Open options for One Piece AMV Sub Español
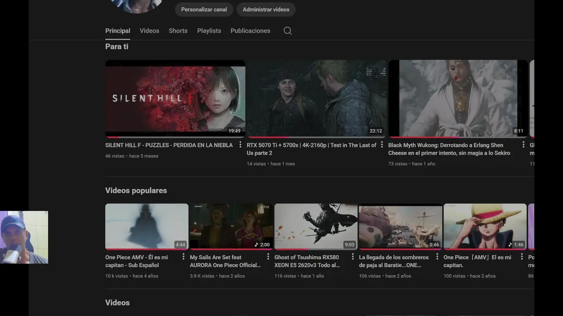 tap(183, 257)
